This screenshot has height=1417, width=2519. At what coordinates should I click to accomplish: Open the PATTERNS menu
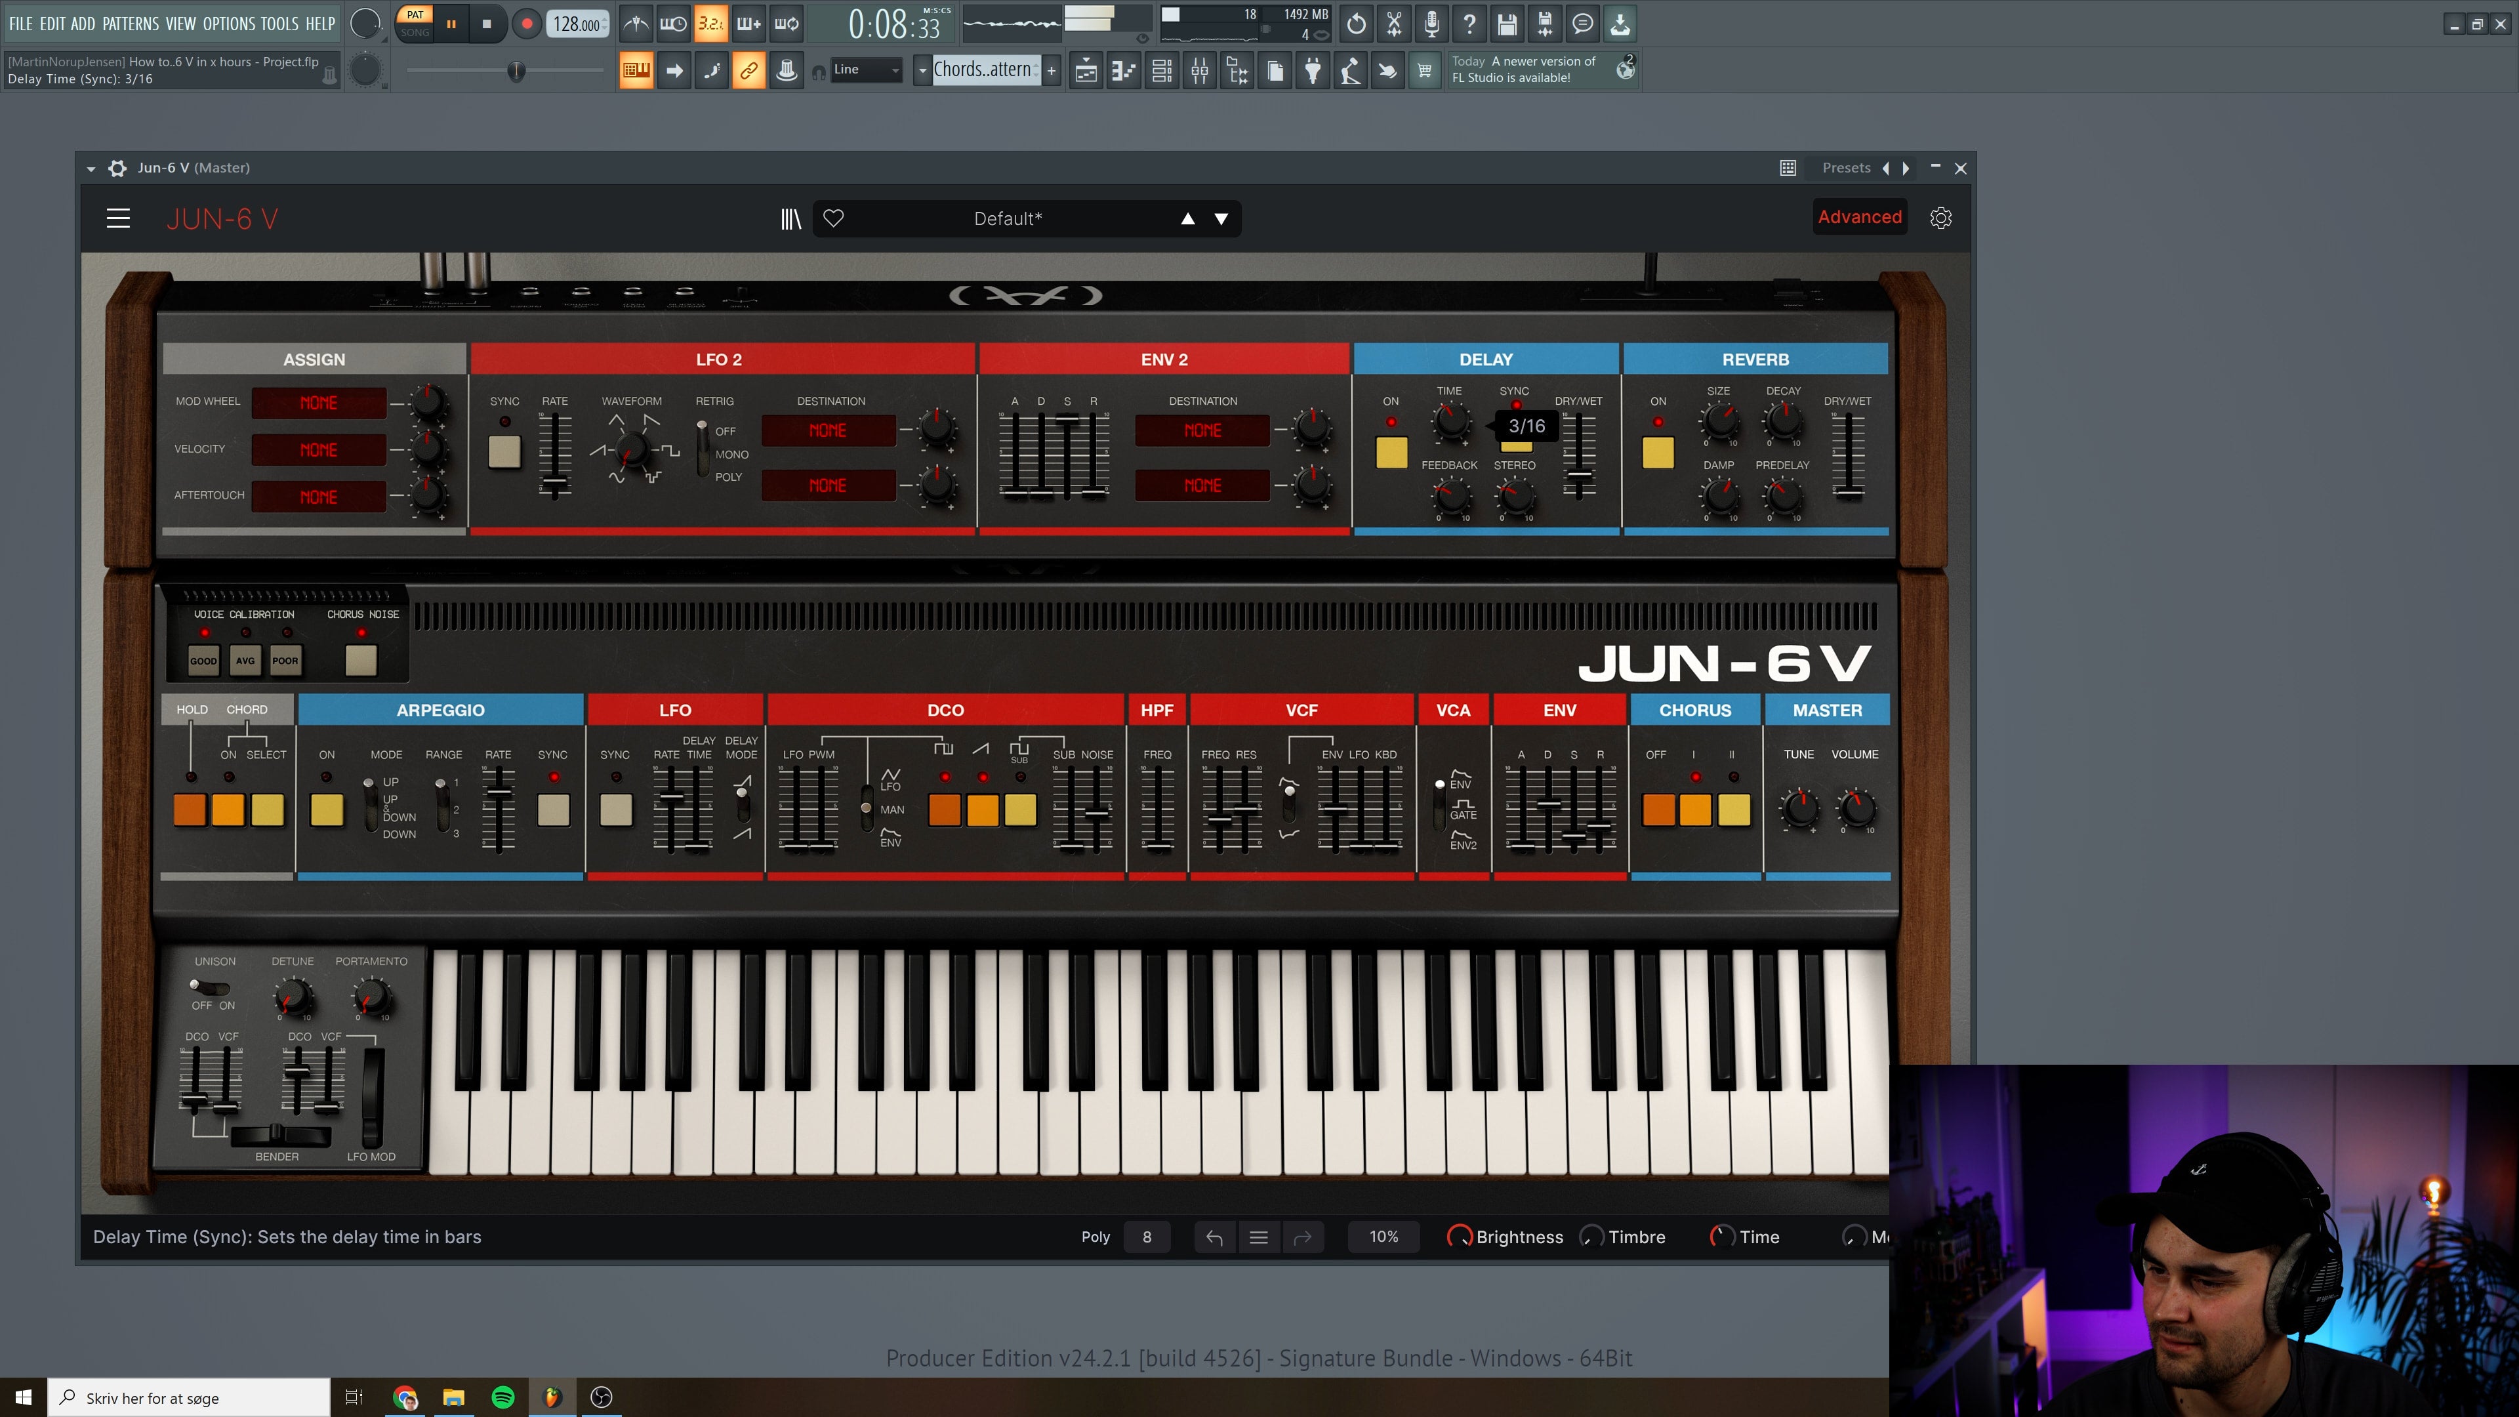[x=130, y=24]
